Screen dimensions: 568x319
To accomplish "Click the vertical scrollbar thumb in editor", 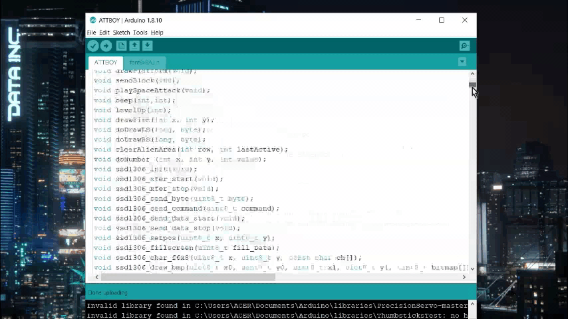I will (x=472, y=85).
